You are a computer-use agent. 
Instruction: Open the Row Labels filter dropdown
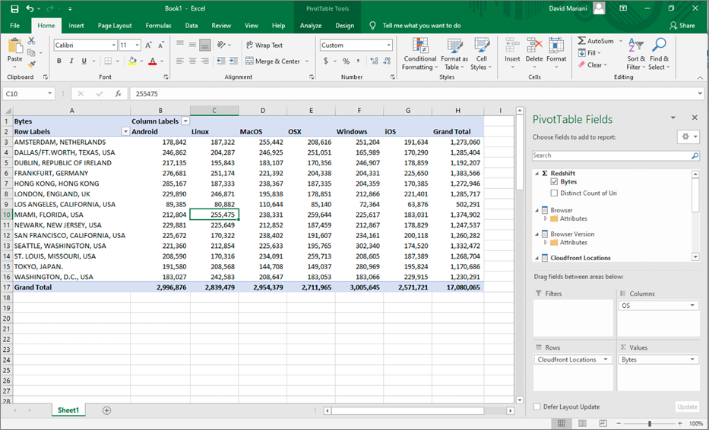[125, 131]
